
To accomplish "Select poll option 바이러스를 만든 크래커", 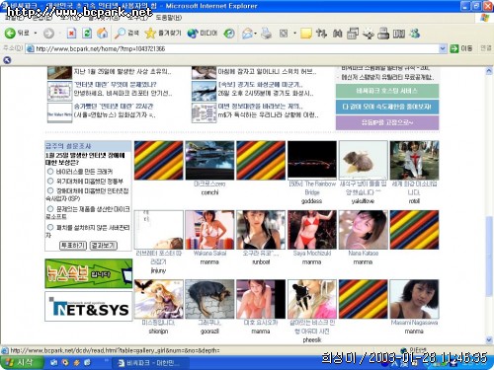I will click(50, 172).
